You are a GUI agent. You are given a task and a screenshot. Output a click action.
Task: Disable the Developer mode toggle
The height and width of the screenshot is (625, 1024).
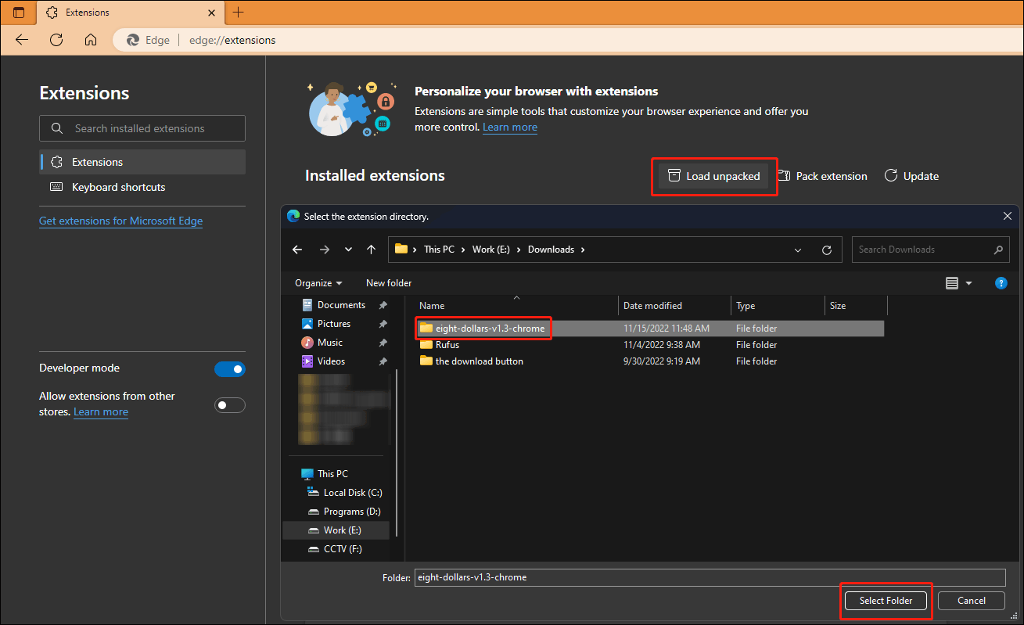click(230, 369)
